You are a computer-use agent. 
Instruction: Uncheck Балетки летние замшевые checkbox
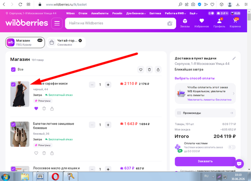coord(13,124)
